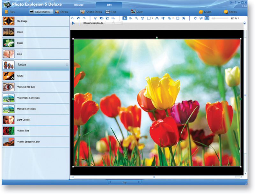Open the Artistic Effects tab
The width and height of the screenshot is (255, 194).
coord(91,12)
